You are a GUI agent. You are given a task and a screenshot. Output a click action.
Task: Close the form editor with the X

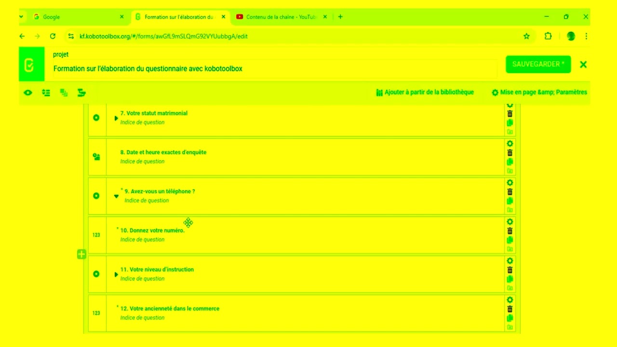[583, 65]
